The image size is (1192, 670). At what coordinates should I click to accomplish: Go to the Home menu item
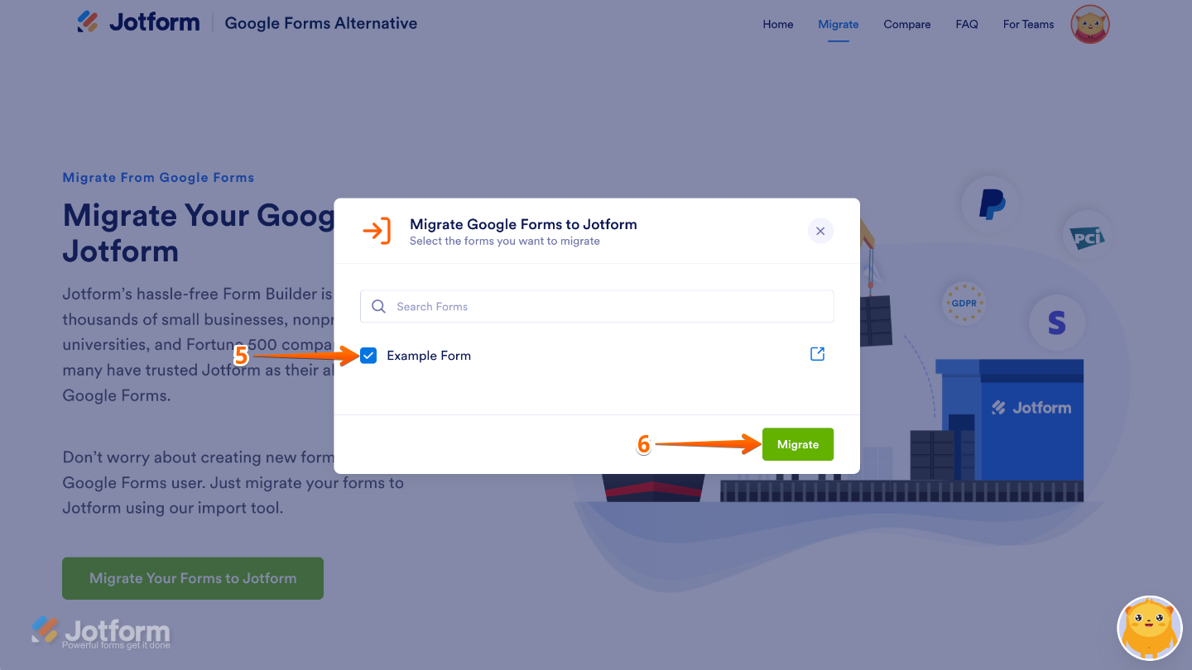[777, 24]
